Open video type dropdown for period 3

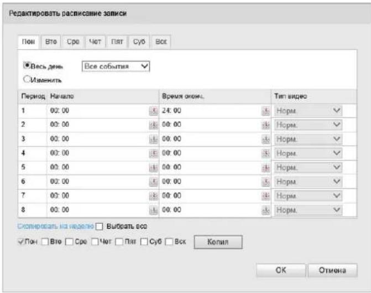pos(308,139)
